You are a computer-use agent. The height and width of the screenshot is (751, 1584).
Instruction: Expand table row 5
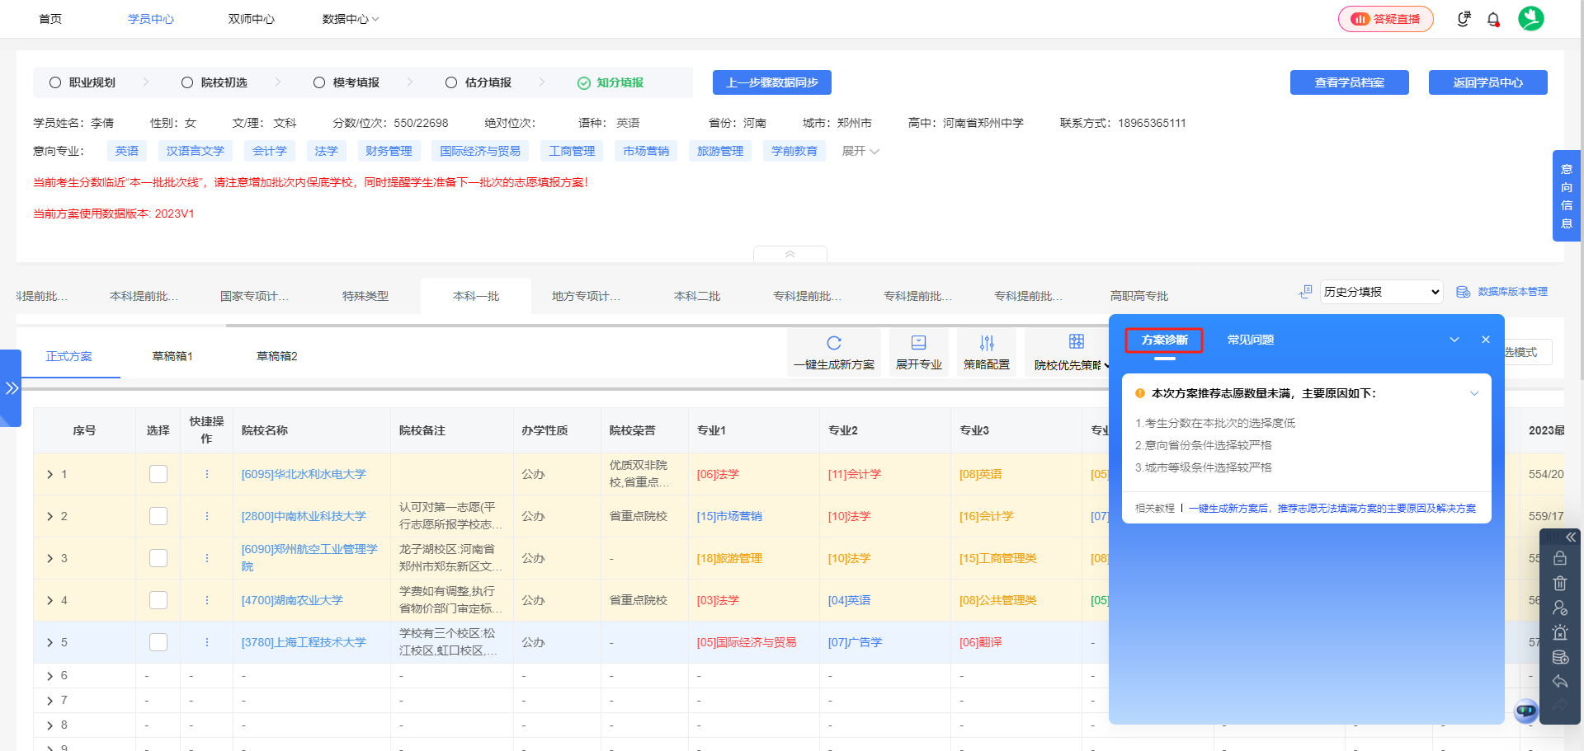pos(50,642)
